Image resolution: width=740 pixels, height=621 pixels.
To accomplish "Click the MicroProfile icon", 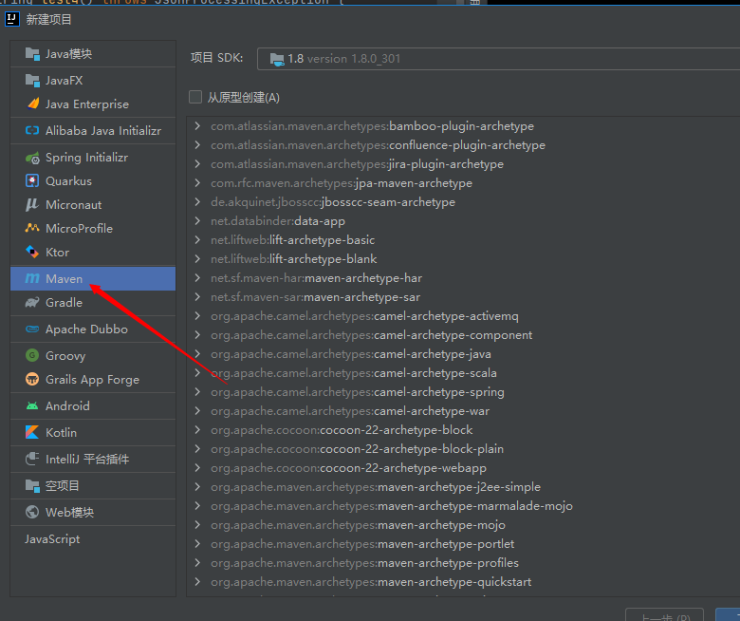I will pyautogui.click(x=32, y=228).
